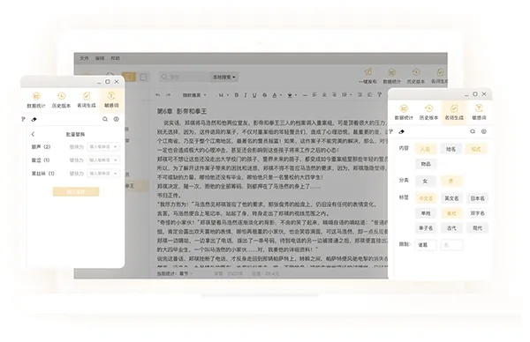Toggle the 物品 content tag
Viewport: 530px width, 342px height.
coord(426,164)
